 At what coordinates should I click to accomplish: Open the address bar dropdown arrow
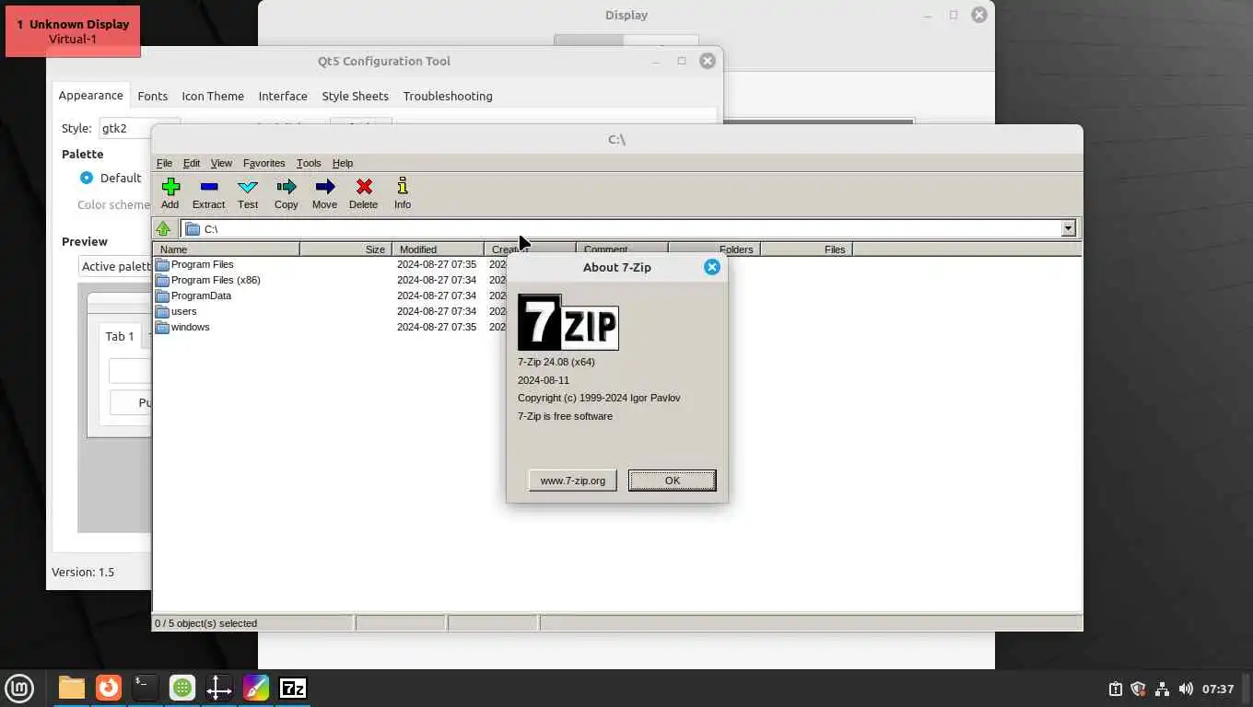(x=1069, y=228)
